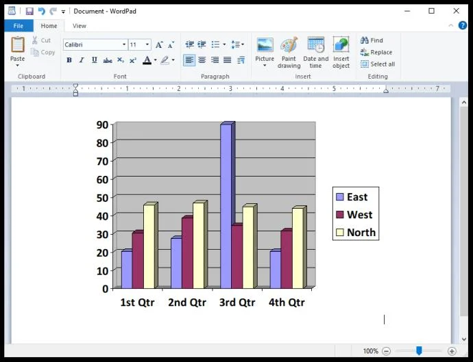Toggle Superscript formatting
The width and height of the screenshot is (473, 362).
click(x=133, y=60)
